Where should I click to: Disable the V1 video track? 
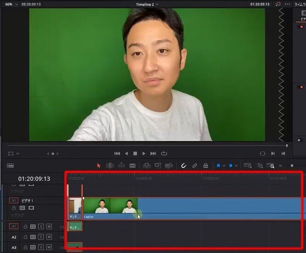click(31, 208)
